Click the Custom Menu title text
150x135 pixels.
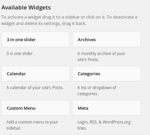[x=21, y=108]
